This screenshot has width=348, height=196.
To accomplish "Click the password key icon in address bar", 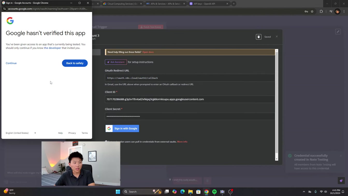I will 306,11.
